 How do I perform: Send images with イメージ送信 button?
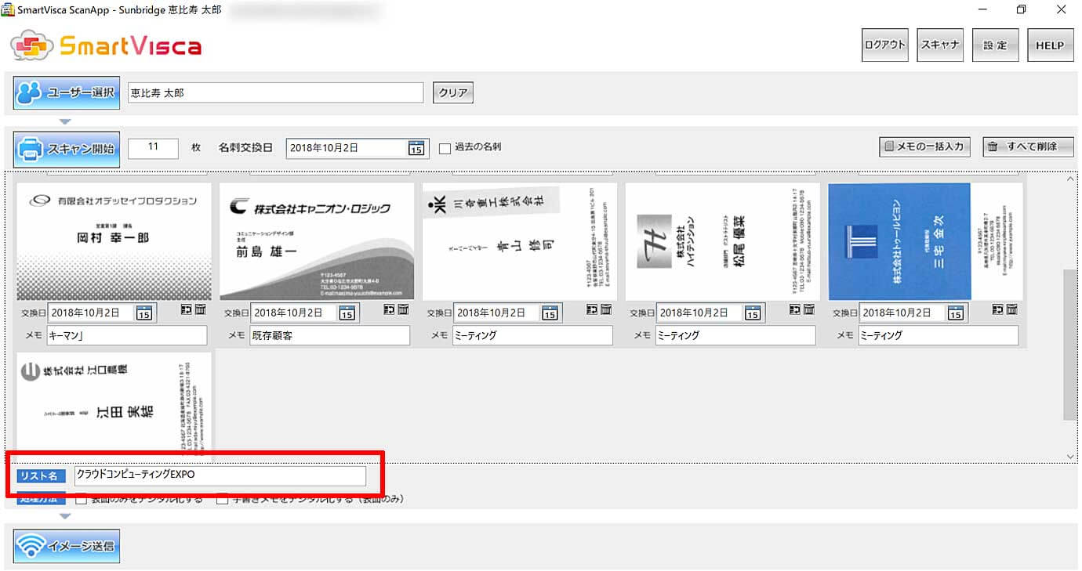pos(67,546)
